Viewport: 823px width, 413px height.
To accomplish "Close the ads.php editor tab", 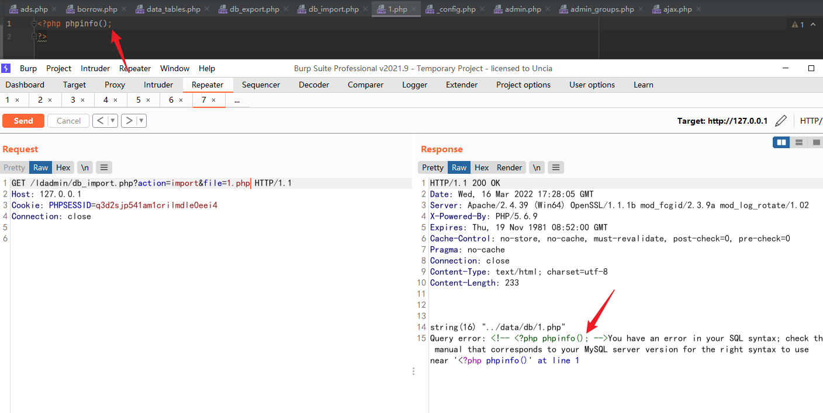I will 54,9.
